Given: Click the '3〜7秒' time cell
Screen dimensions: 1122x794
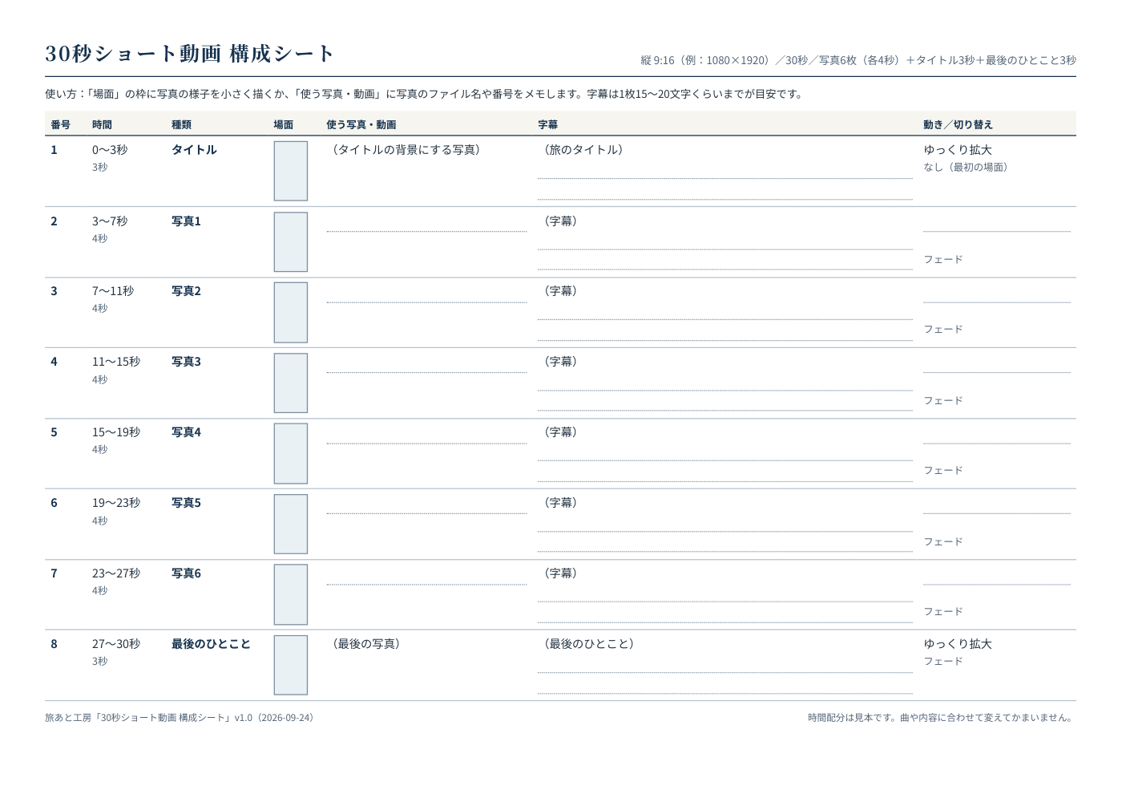Looking at the screenshot, I should coord(110,221).
